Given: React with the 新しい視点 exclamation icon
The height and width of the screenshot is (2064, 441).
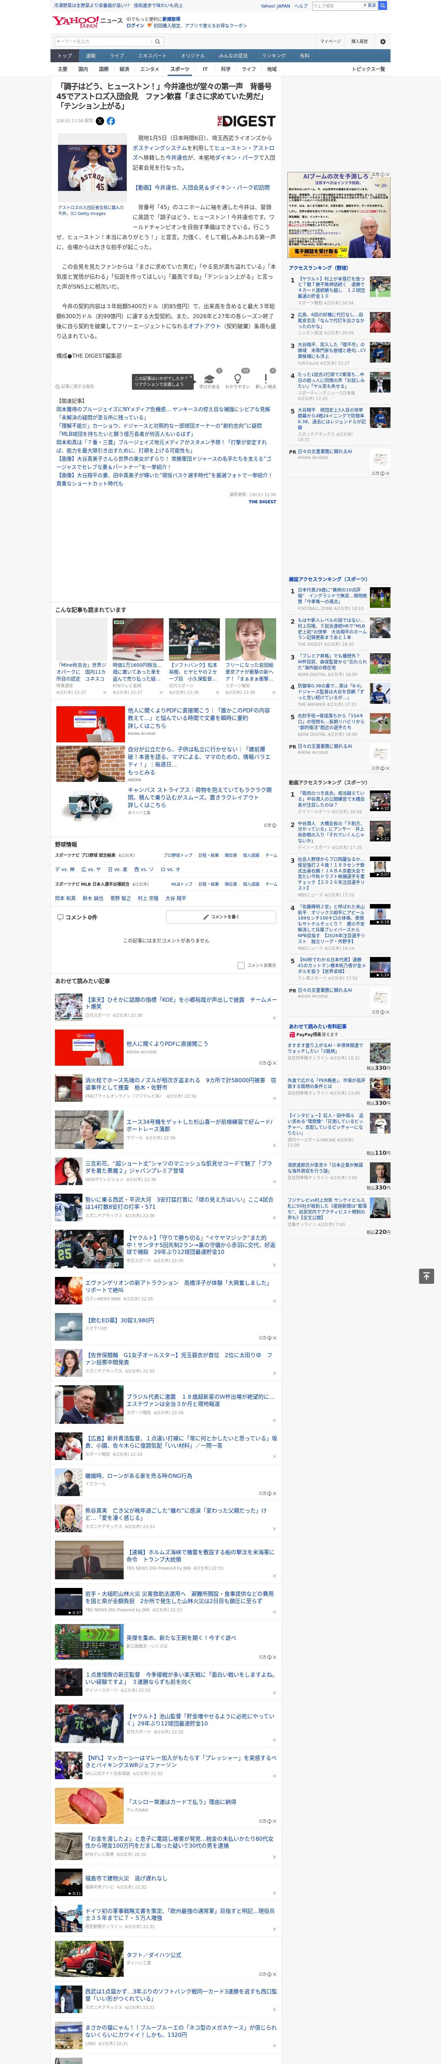Looking at the screenshot, I should (x=266, y=379).
